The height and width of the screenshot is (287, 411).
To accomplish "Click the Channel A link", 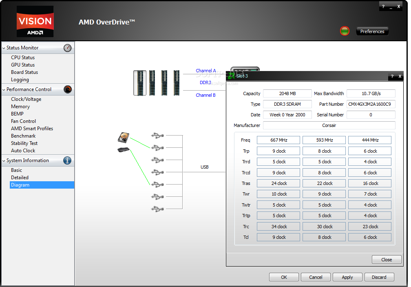I will coord(206,71).
